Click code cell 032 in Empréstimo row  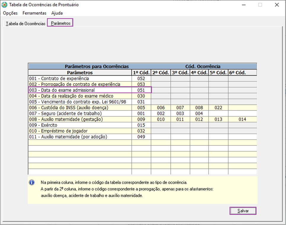tap(141, 131)
